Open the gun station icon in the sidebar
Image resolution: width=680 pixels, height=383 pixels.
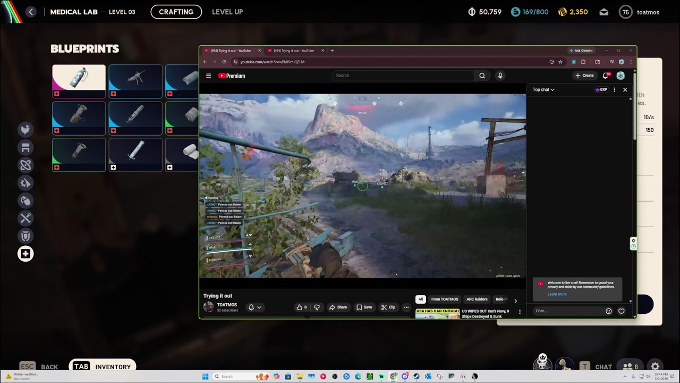(25, 182)
